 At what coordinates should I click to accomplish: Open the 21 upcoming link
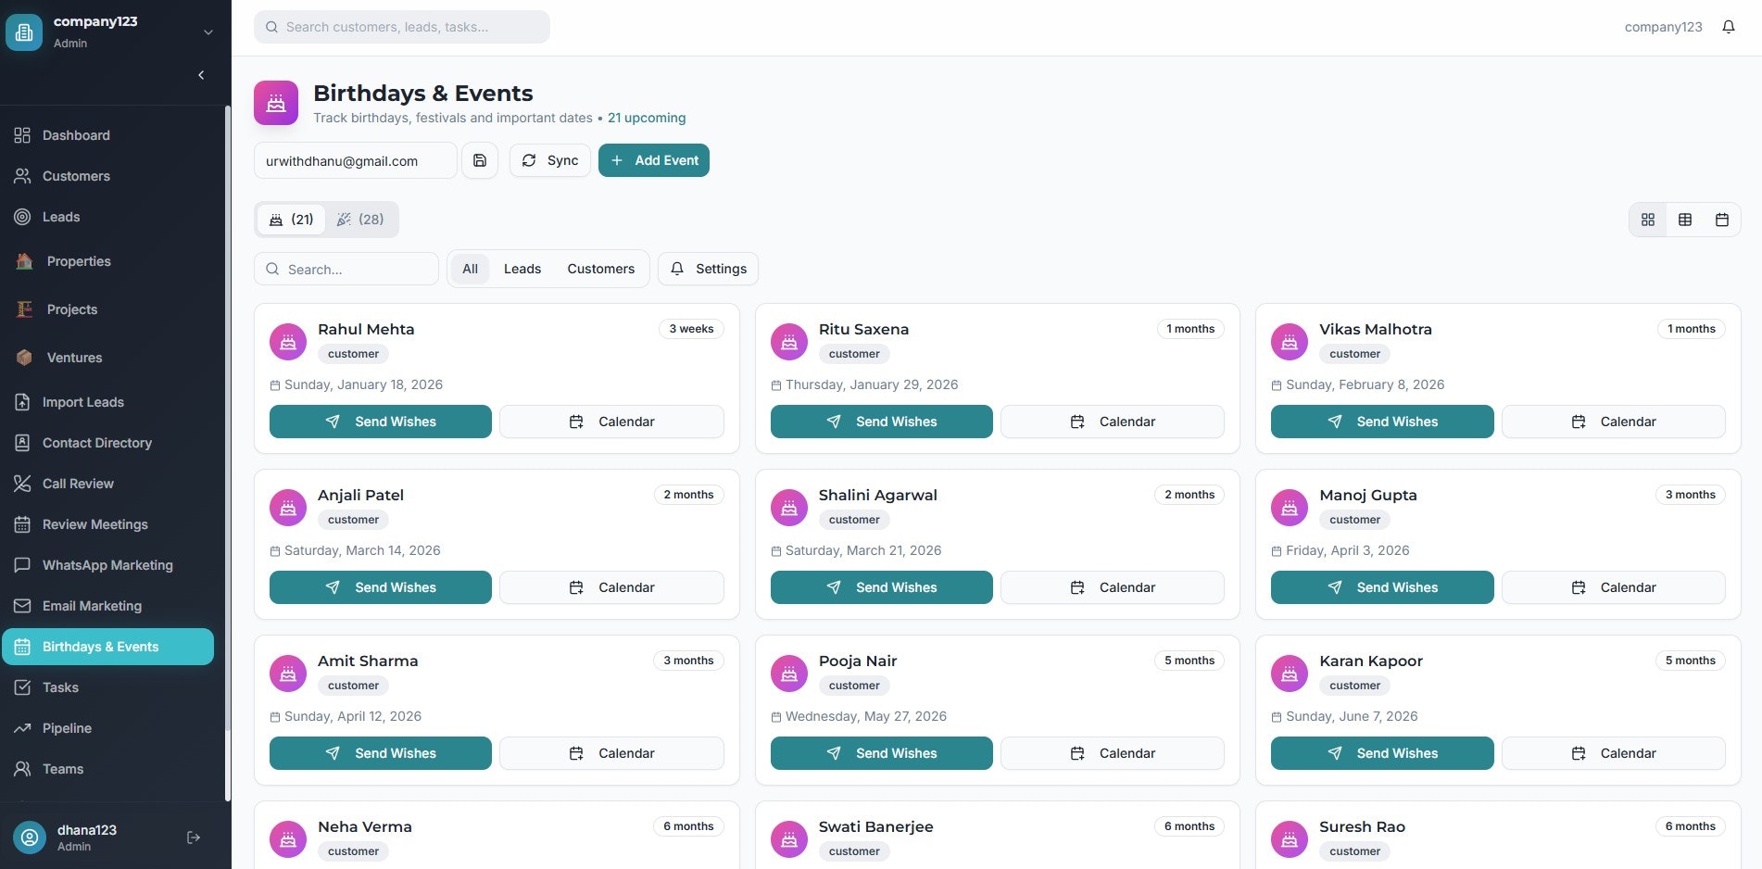pyautogui.click(x=647, y=118)
